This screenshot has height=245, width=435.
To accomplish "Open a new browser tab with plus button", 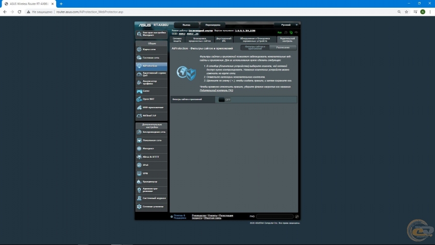I will pos(61,4).
